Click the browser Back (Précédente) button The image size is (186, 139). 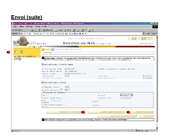pos(18,30)
